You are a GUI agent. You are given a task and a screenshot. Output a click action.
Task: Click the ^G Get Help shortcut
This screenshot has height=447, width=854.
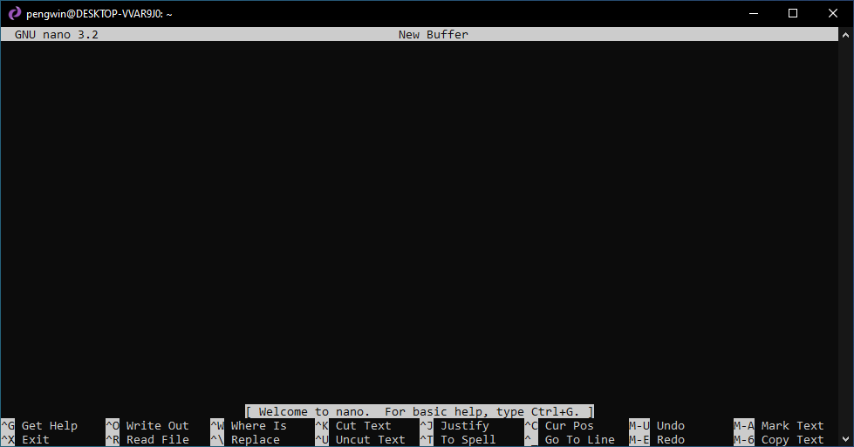pos(39,426)
